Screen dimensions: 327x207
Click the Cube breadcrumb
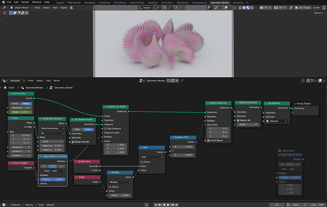(9, 88)
